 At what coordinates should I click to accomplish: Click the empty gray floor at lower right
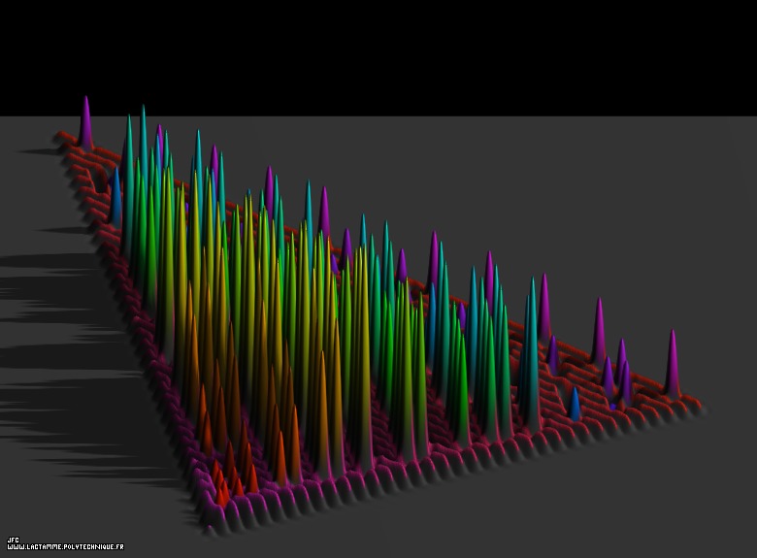(582, 495)
